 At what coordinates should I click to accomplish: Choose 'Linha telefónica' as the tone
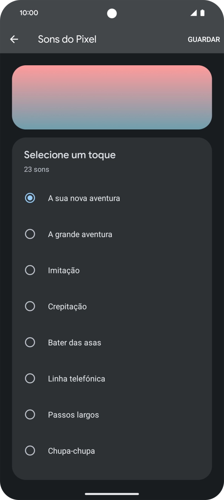point(30,378)
